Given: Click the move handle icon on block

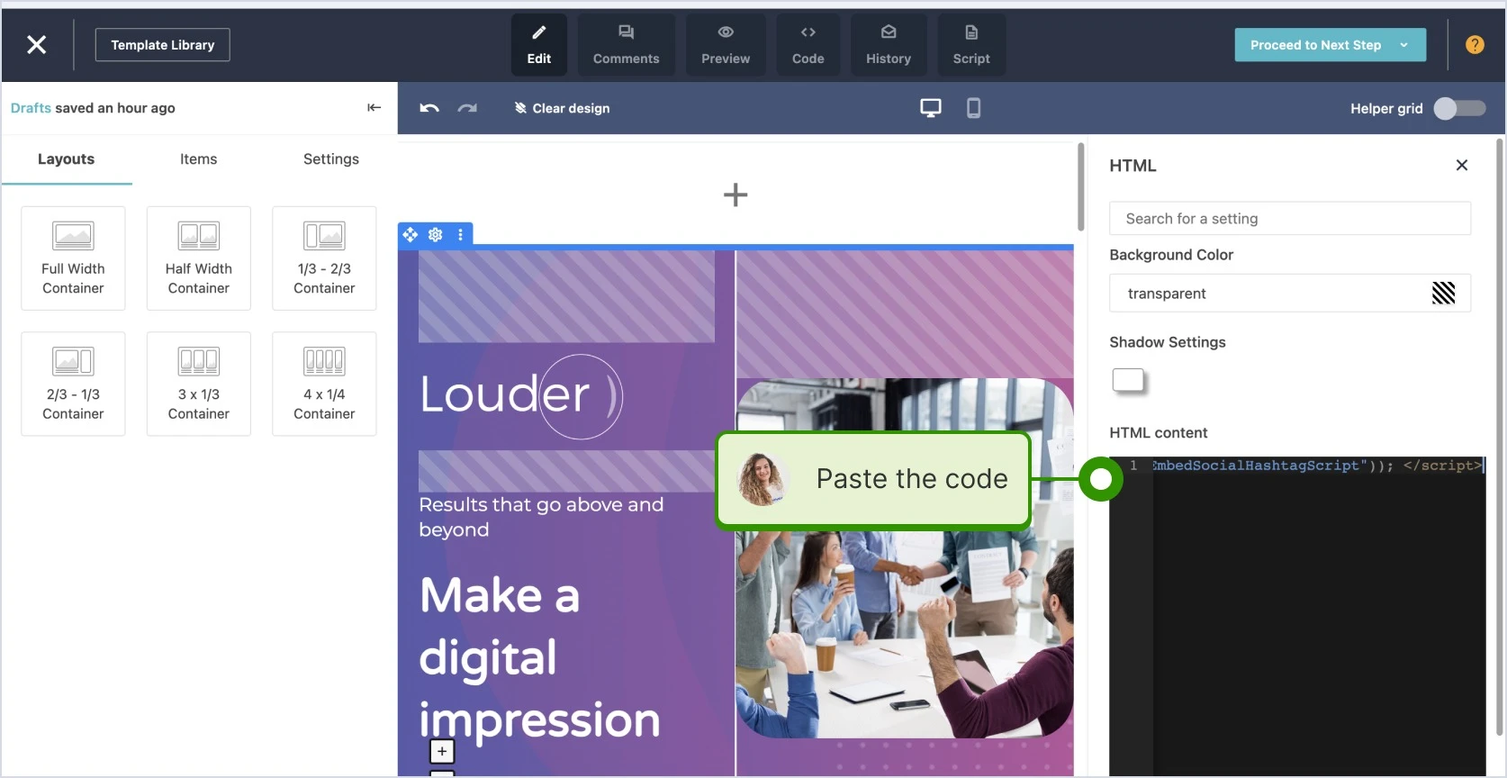Looking at the screenshot, I should (411, 235).
